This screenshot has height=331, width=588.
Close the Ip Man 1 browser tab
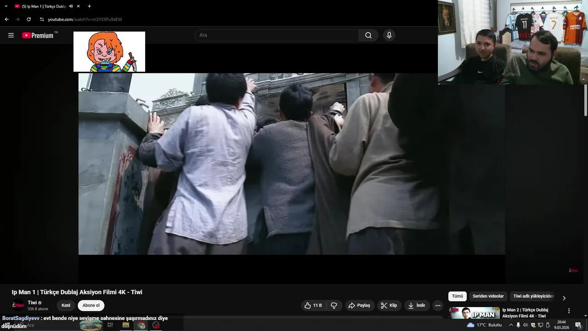(x=78, y=6)
